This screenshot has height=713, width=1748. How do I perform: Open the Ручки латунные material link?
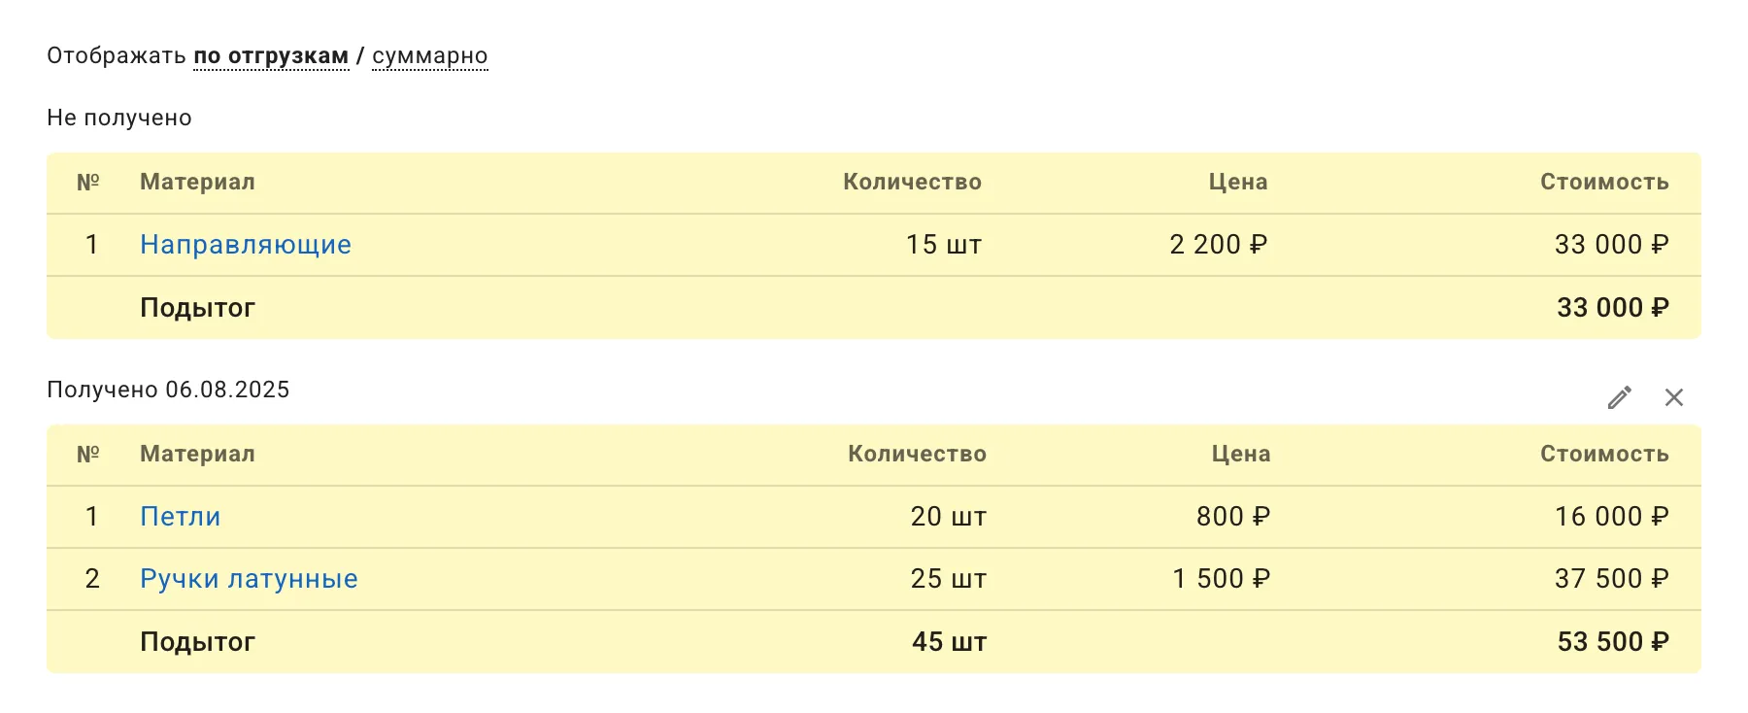coord(248,578)
